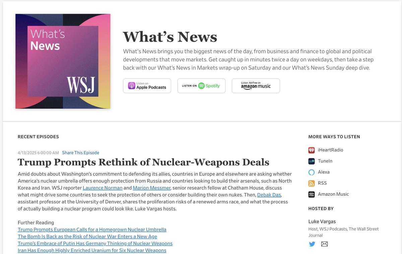Viewport: 402px width, 254px height.
Task: Click the Host, WSJ Podcasts description text
Action: tap(344, 232)
